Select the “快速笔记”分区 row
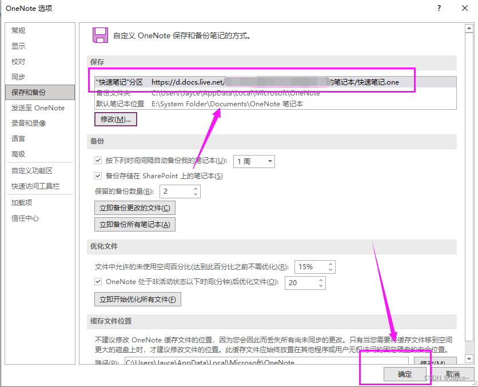The height and width of the screenshot is (387, 478). (275, 82)
